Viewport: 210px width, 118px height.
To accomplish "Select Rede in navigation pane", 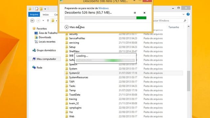I will click(39, 68).
